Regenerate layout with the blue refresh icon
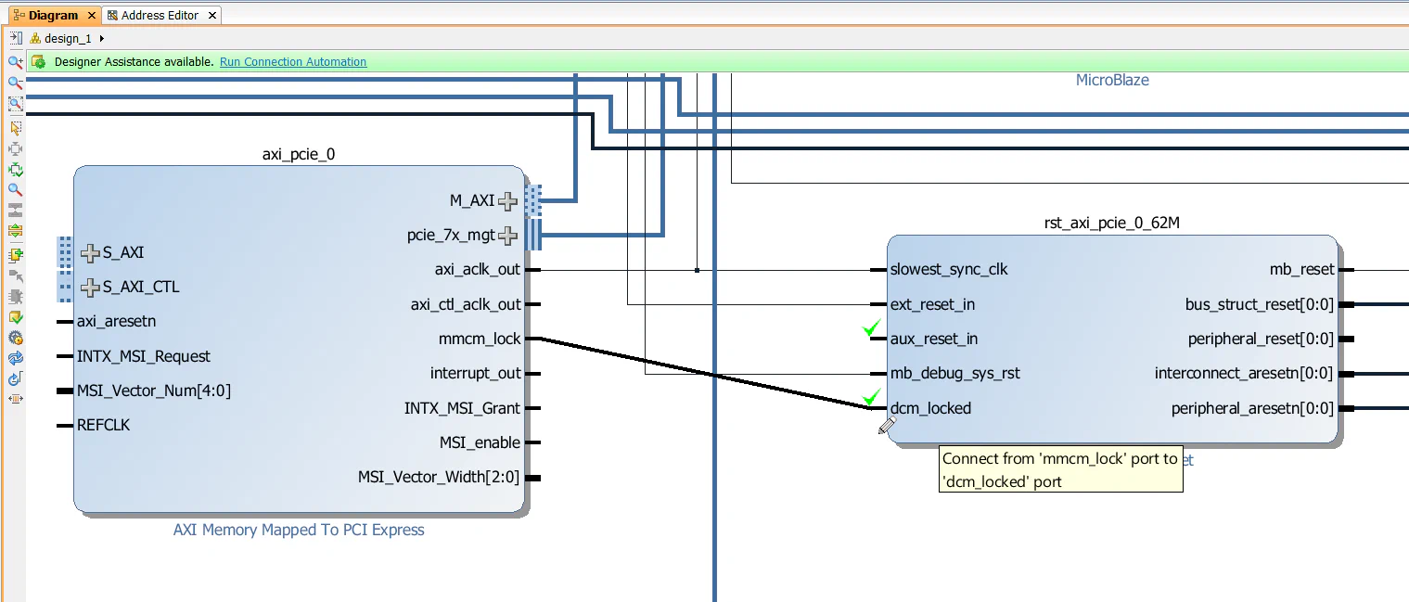1409x602 pixels. [15, 357]
